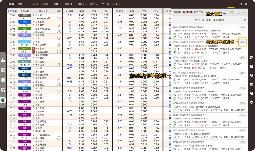Open the keyboard icon on right sidebar
The height and width of the screenshot is (151, 255).
pos(252,84)
